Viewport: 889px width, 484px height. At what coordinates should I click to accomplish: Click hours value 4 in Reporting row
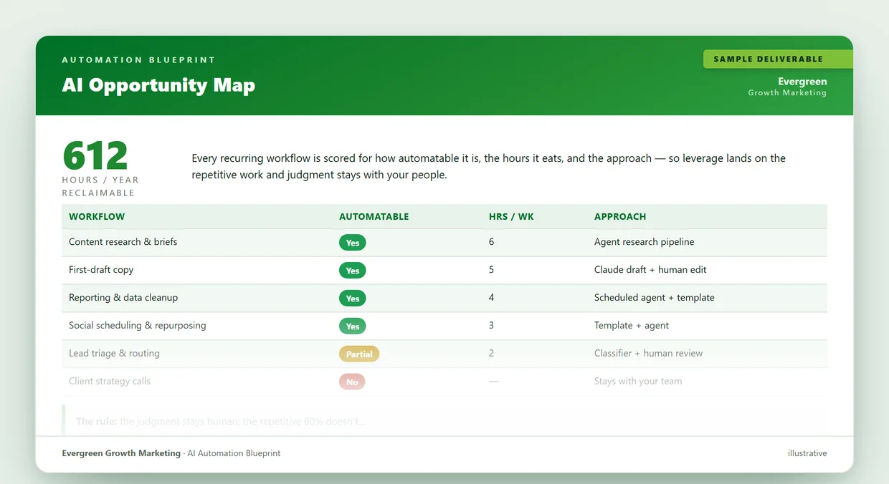tap(491, 298)
